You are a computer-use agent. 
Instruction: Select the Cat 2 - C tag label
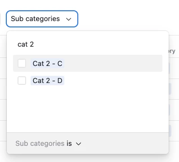pyautogui.click(x=47, y=64)
